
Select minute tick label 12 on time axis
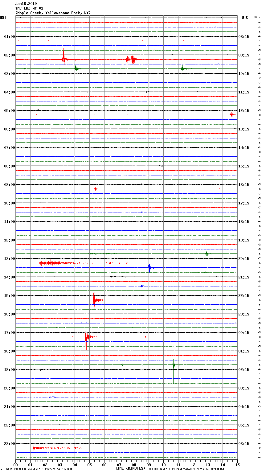tap(193, 465)
